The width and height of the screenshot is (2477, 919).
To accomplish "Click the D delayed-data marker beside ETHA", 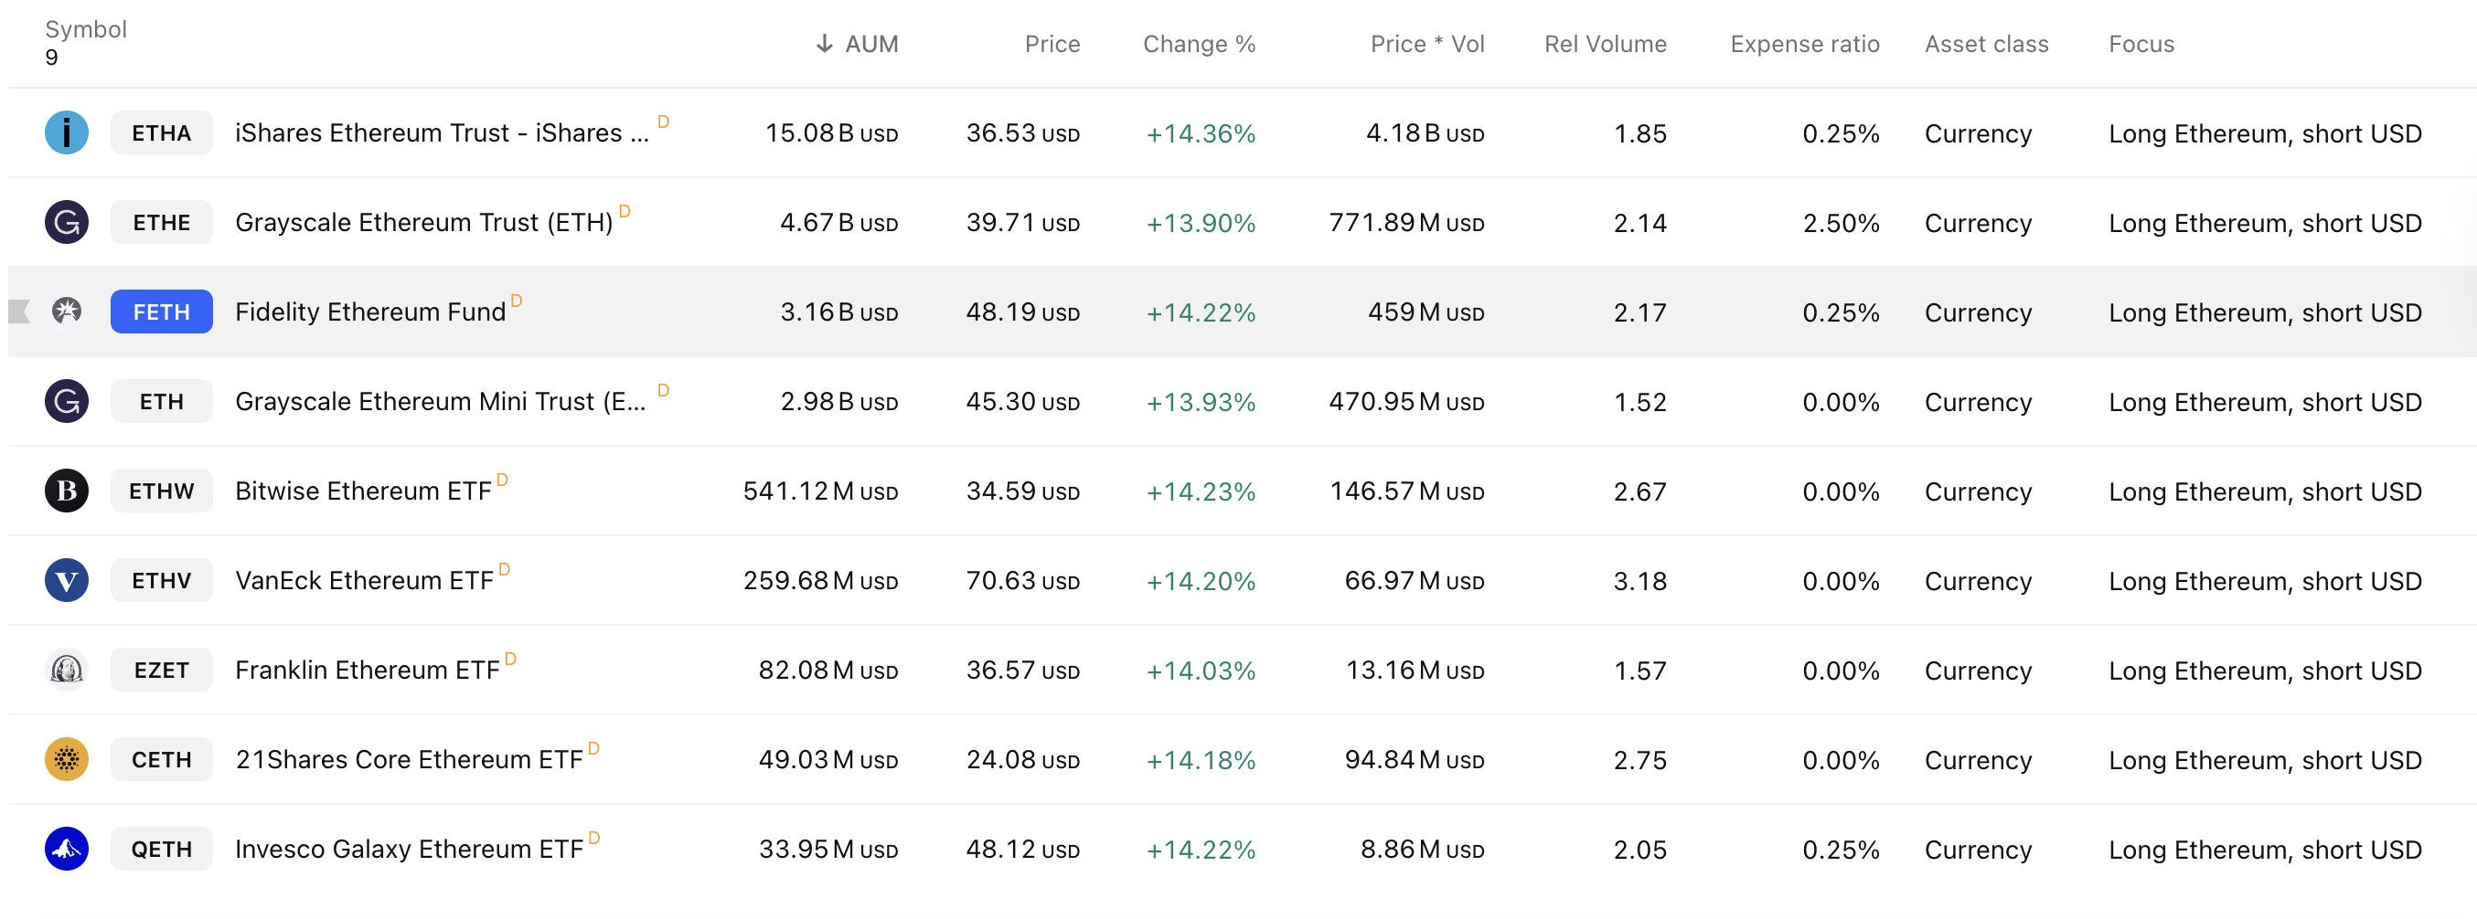I will (x=663, y=122).
